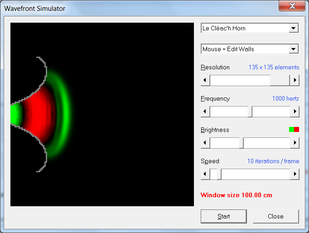Click the green-red Brightness color indicator
The width and height of the screenshot is (309, 233).
294,130
